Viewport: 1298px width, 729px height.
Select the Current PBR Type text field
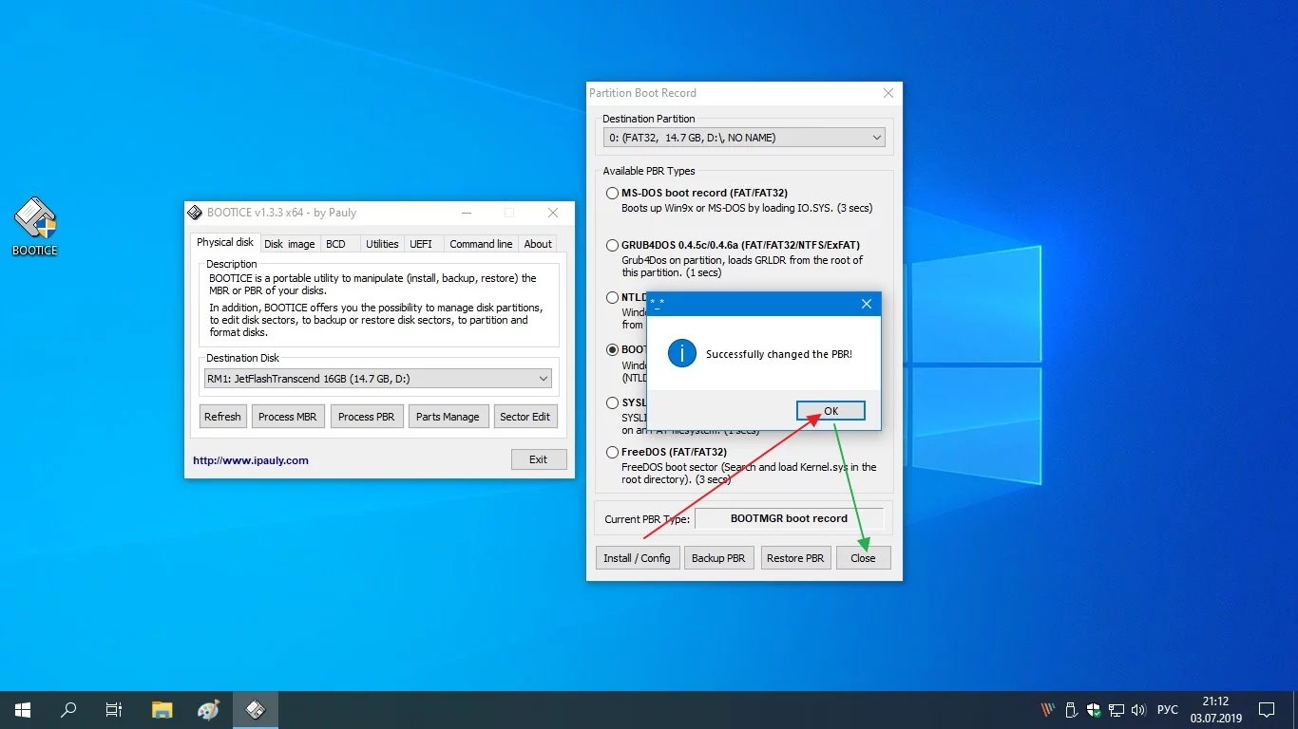(x=789, y=518)
